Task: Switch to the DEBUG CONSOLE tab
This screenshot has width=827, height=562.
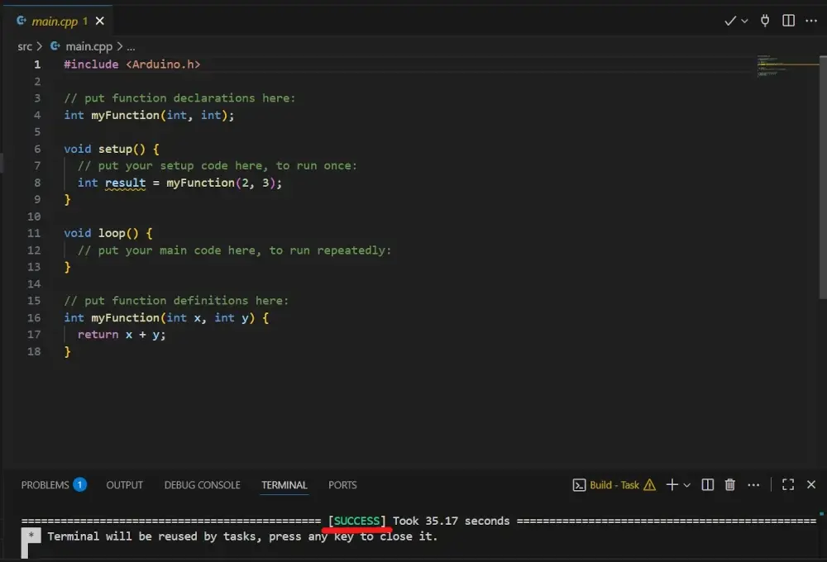Action: pos(202,485)
